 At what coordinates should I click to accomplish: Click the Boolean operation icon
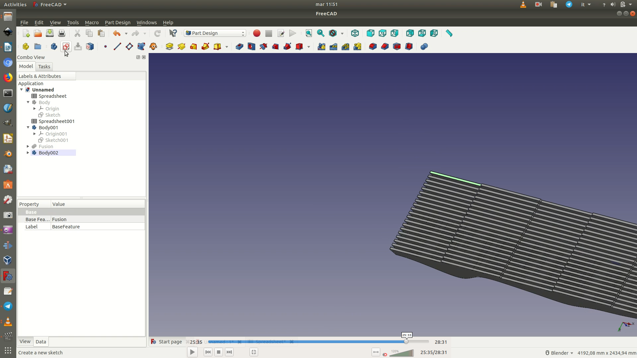[424, 46]
